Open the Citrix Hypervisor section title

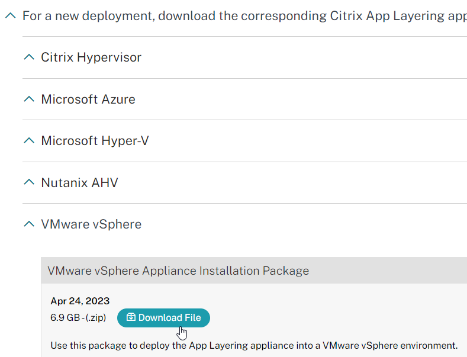pos(91,57)
